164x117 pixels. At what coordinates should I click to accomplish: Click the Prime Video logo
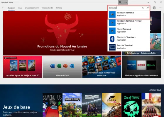(131, 65)
